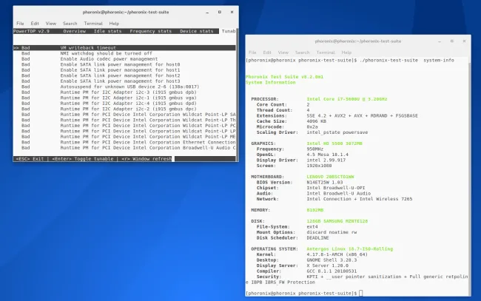The image size is (481, 301).
Task: Select SATA link power management host3 row
Action: 124,81
